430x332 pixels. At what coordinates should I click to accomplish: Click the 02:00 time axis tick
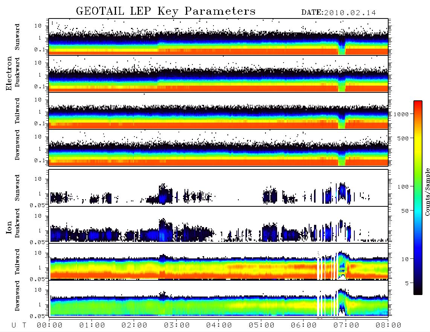click(134, 325)
